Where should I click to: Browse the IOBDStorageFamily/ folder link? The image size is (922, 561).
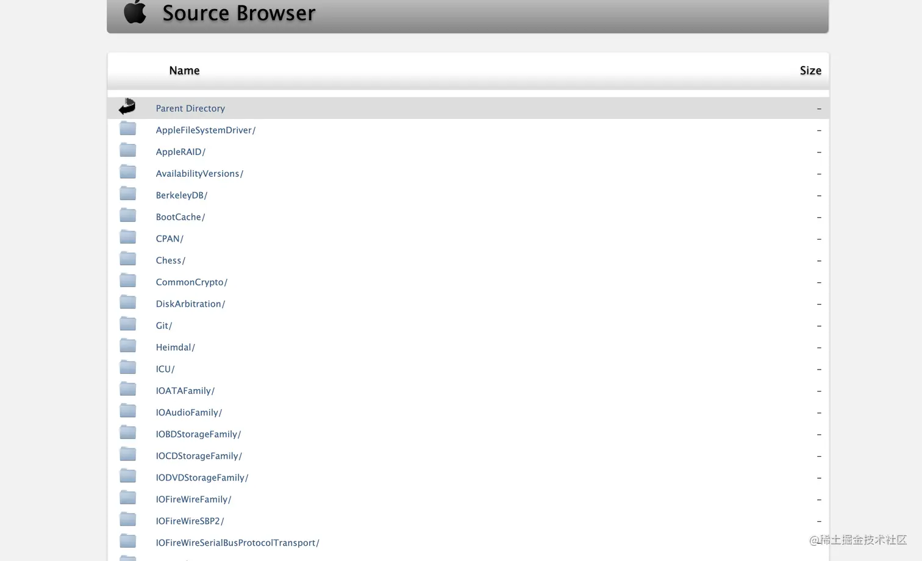[x=198, y=434]
